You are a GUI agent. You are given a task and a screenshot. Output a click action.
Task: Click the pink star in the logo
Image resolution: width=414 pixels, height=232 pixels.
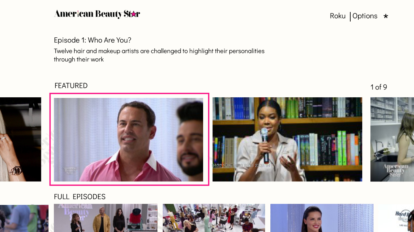134,14
